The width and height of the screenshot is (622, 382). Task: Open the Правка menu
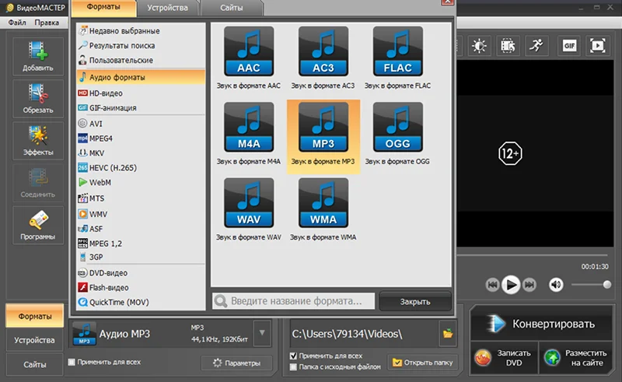point(47,23)
